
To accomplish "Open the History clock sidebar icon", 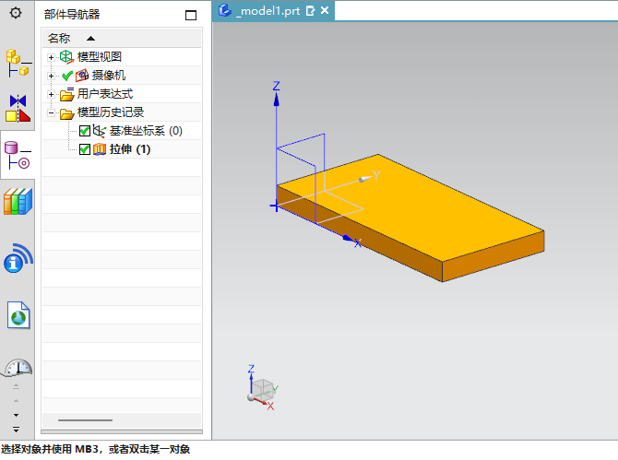I will click(x=18, y=368).
